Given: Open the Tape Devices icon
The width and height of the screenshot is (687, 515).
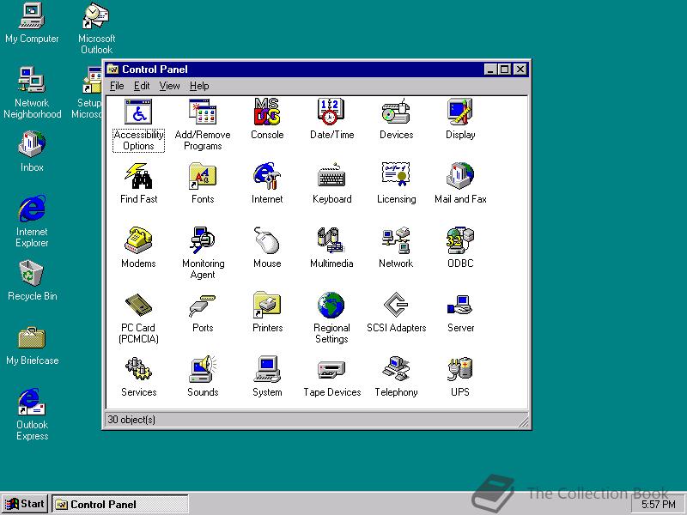Looking at the screenshot, I should (x=331, y=377).
